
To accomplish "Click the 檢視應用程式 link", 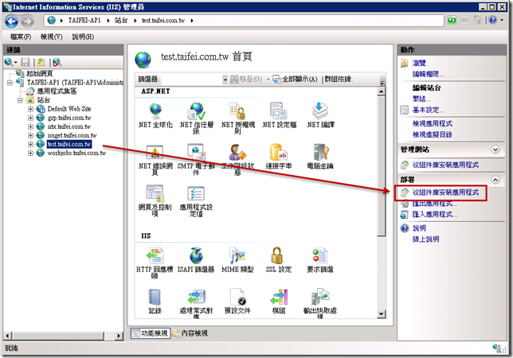I will pos(433,123).
